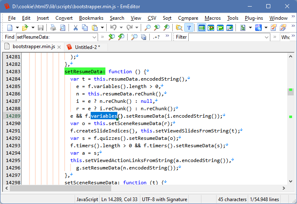Click the Print icon in toolbar
Image resolution: width=297 pixels, height=204 pixels.
pos(53,28)
